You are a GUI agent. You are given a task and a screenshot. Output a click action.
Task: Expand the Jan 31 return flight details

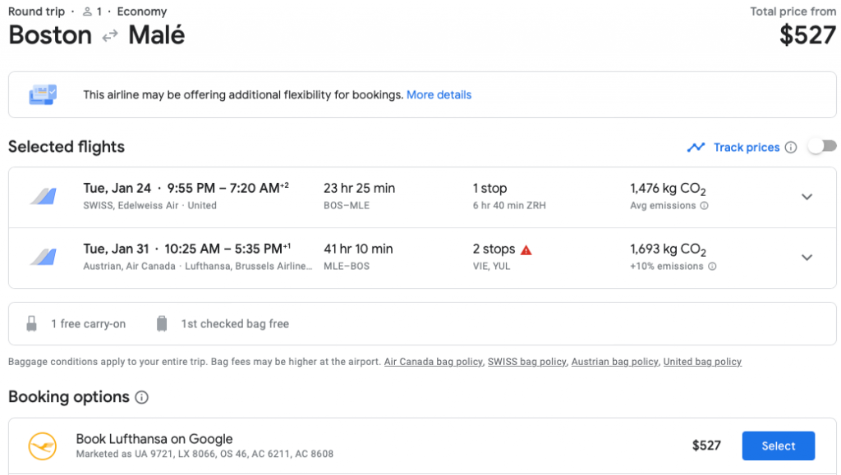pos(807,258)
